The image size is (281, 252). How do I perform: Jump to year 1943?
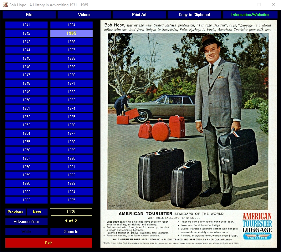pos(26,42)
